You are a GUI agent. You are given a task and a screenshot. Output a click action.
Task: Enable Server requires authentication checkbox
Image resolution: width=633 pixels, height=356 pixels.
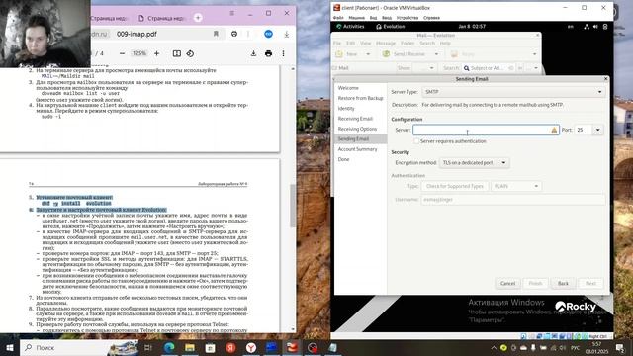416,141
